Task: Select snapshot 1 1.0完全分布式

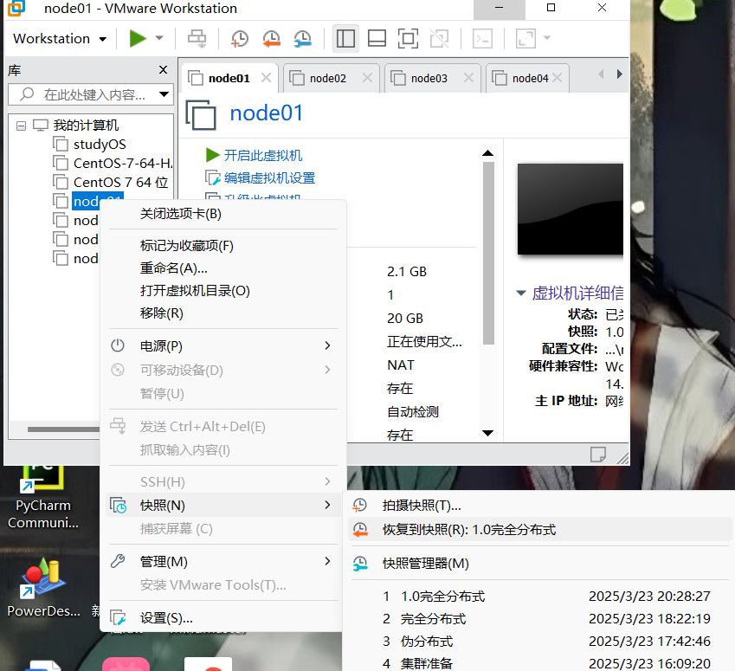Action: click(x=540, y=597)
